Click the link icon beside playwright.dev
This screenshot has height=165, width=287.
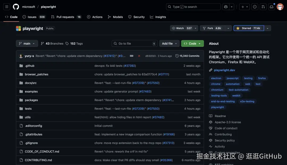211,70
